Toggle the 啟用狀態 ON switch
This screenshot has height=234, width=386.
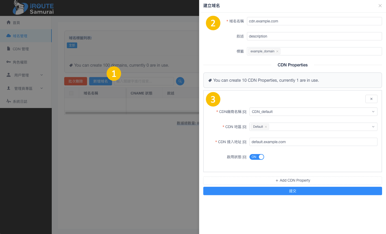point(257,157)
